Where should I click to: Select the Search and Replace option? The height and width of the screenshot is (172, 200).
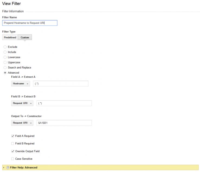coord(5,67)
